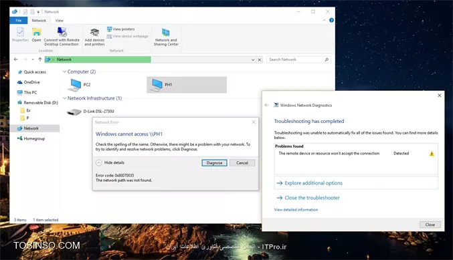Collapse the Network Infrastructure (1) group

tap(64, 98)
